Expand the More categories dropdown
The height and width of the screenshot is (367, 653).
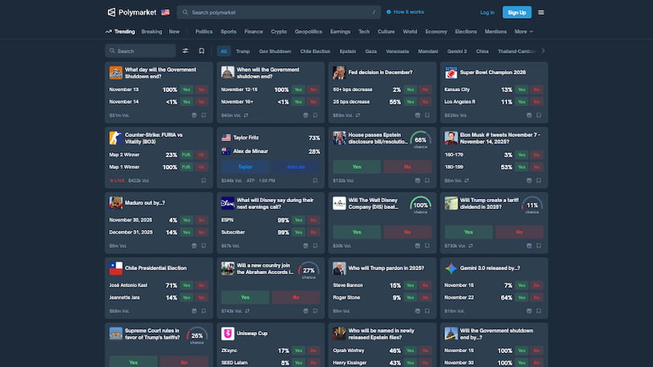[x=523, y=32]
